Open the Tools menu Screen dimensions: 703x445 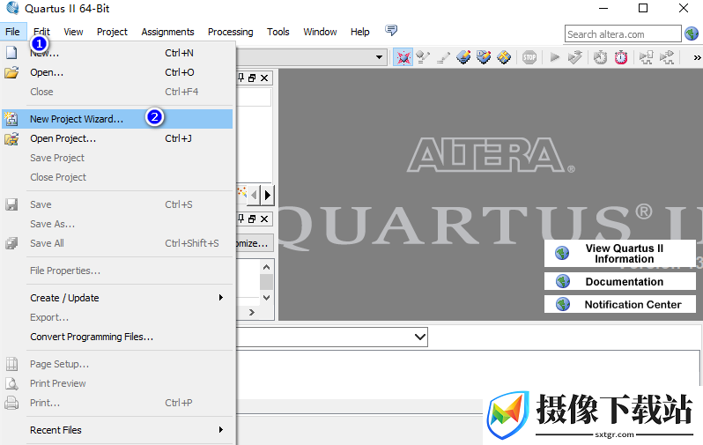click(278, 32)
